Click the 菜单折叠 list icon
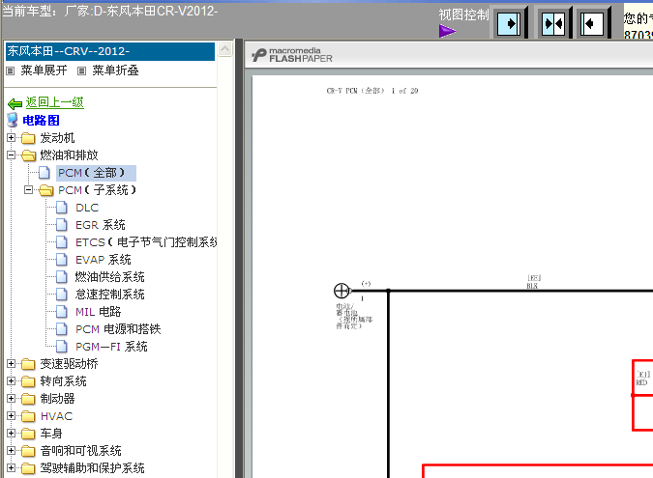Viewport: 653px width, 478px height. pyautogui.click(x=81, y=71)
